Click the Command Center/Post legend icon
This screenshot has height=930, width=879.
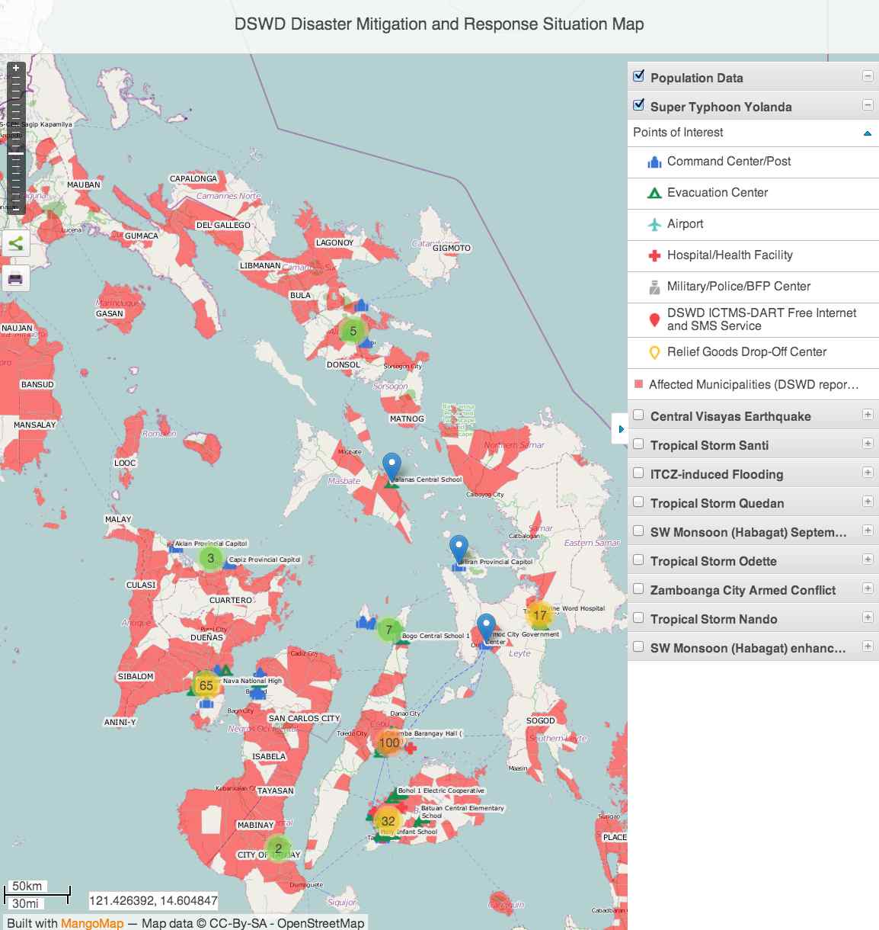click(x=654, y=162)
